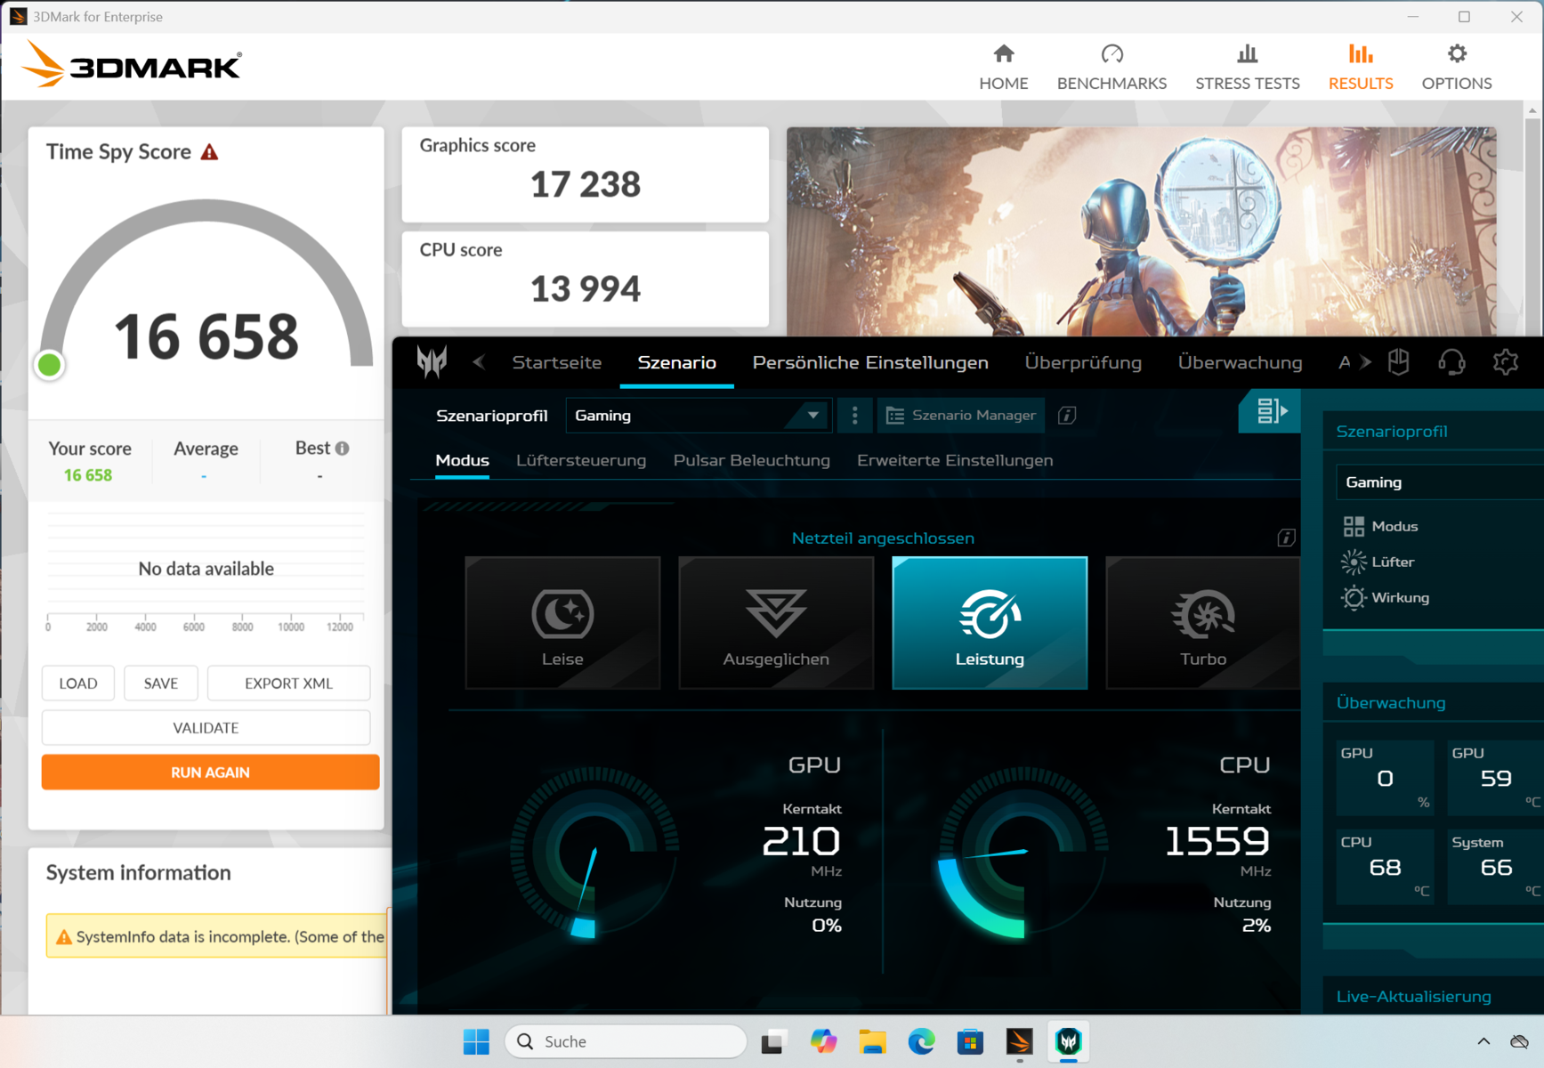The height and width of the screenshot is (1068, 1544).
Task: Select the Modus sub-tab
Action: click(462, 460)
